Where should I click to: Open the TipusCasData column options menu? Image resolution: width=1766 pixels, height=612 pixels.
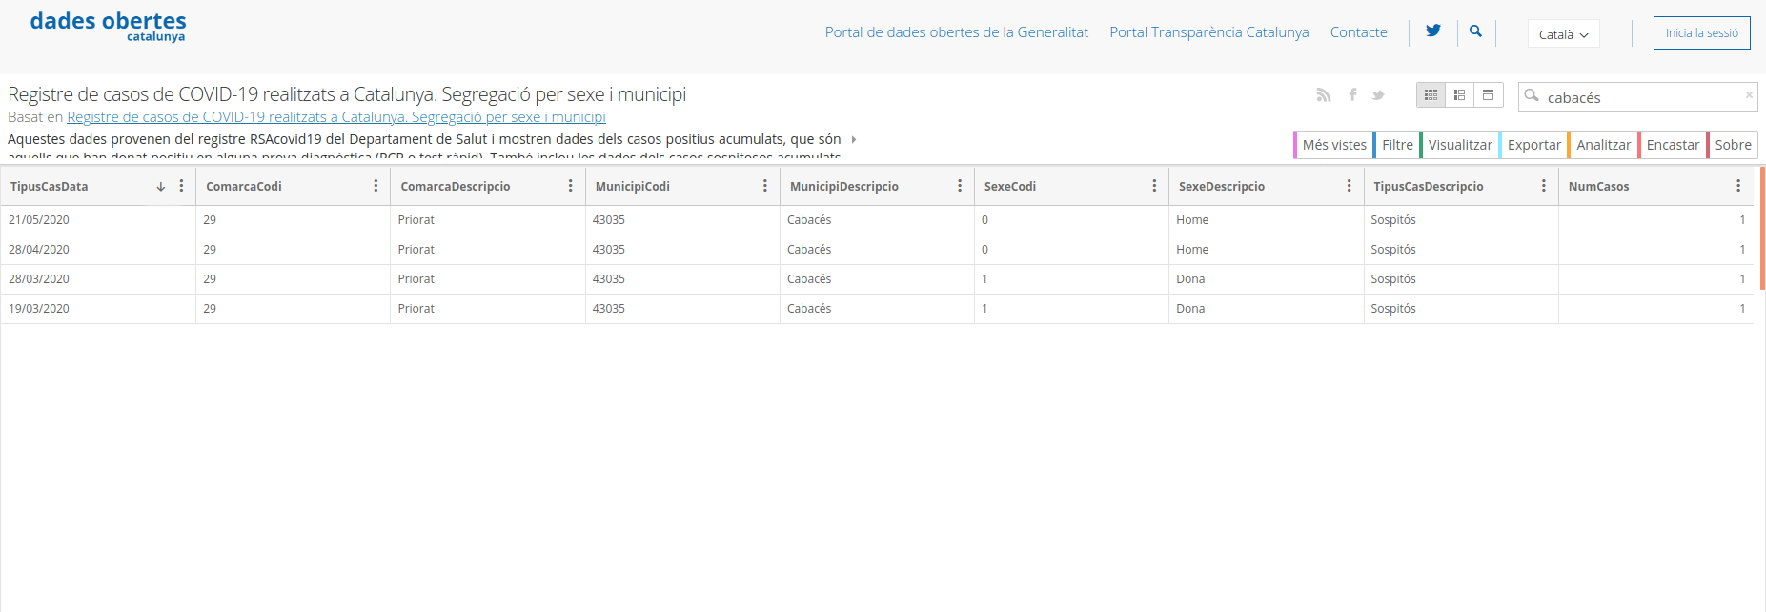(x=181, y=186)
